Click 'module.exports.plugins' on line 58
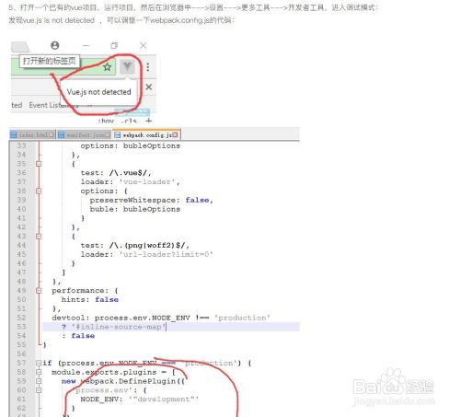 [x=104, y=372]
